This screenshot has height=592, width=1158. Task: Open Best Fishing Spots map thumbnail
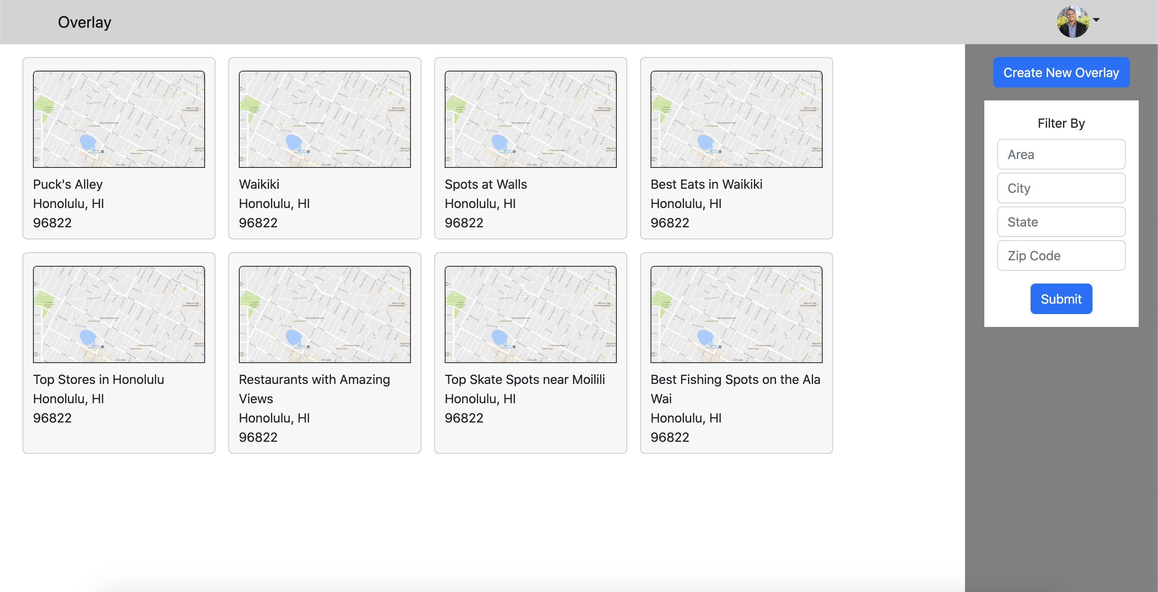click(736, 314)
